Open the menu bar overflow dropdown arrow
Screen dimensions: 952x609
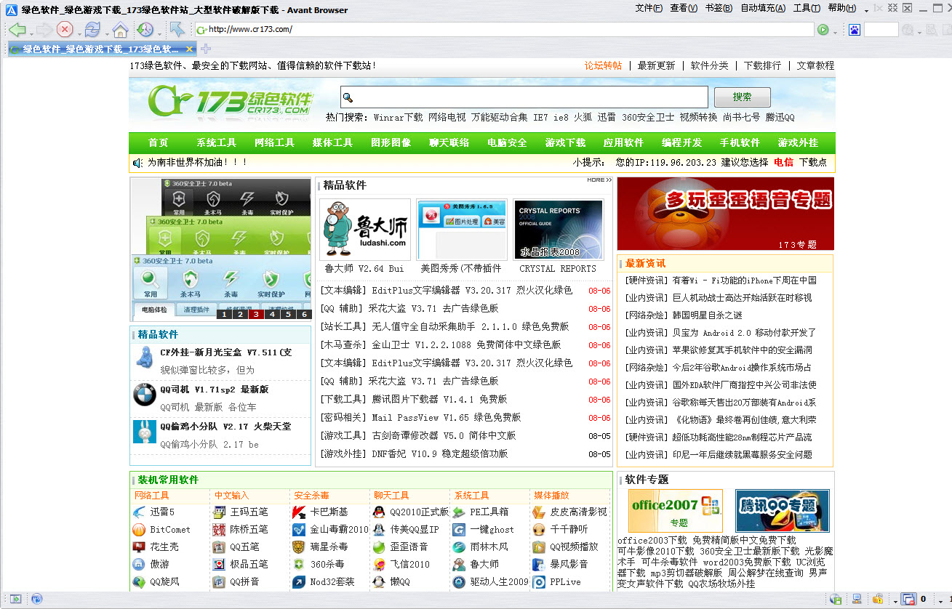click(x=866, y=10)
